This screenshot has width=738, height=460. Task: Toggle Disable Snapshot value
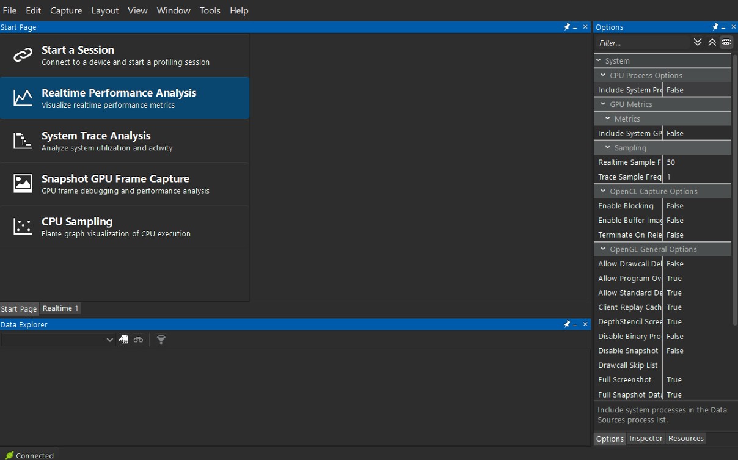point(697,351)
